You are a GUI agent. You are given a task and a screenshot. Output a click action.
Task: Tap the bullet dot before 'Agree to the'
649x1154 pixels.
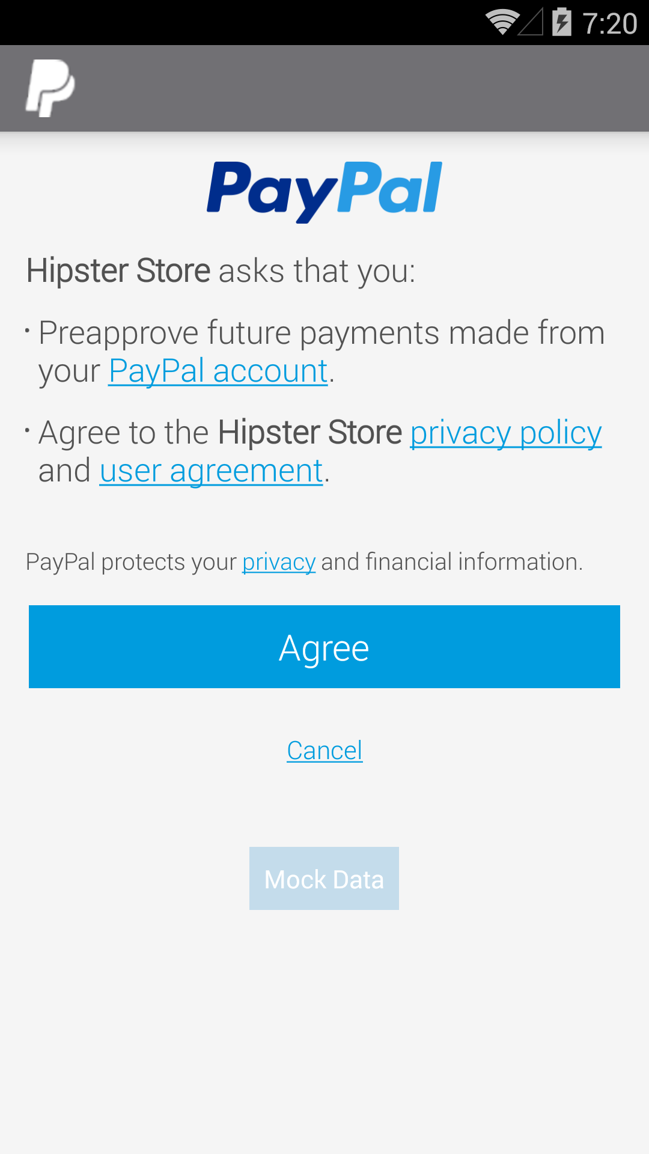[x=28, y=431]
